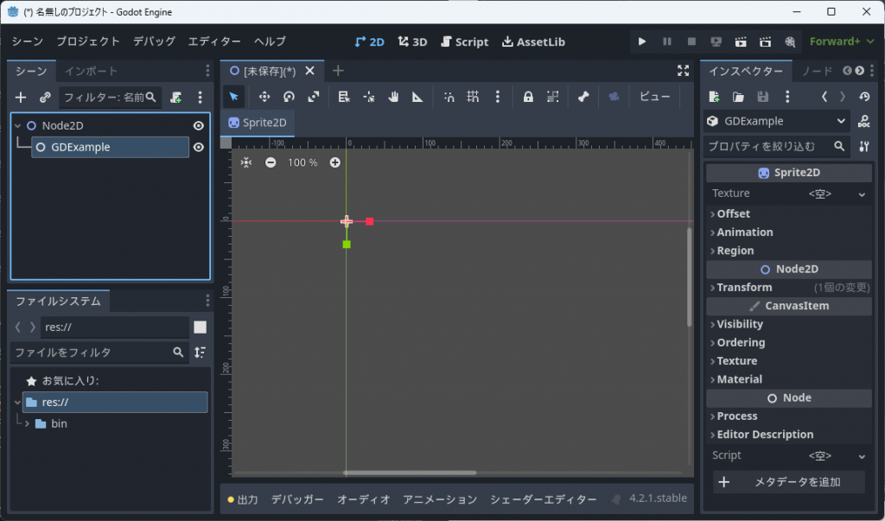Switch to the インポート tab
The width and height of the screenshot is (885, 521).
tap(91, 71)
